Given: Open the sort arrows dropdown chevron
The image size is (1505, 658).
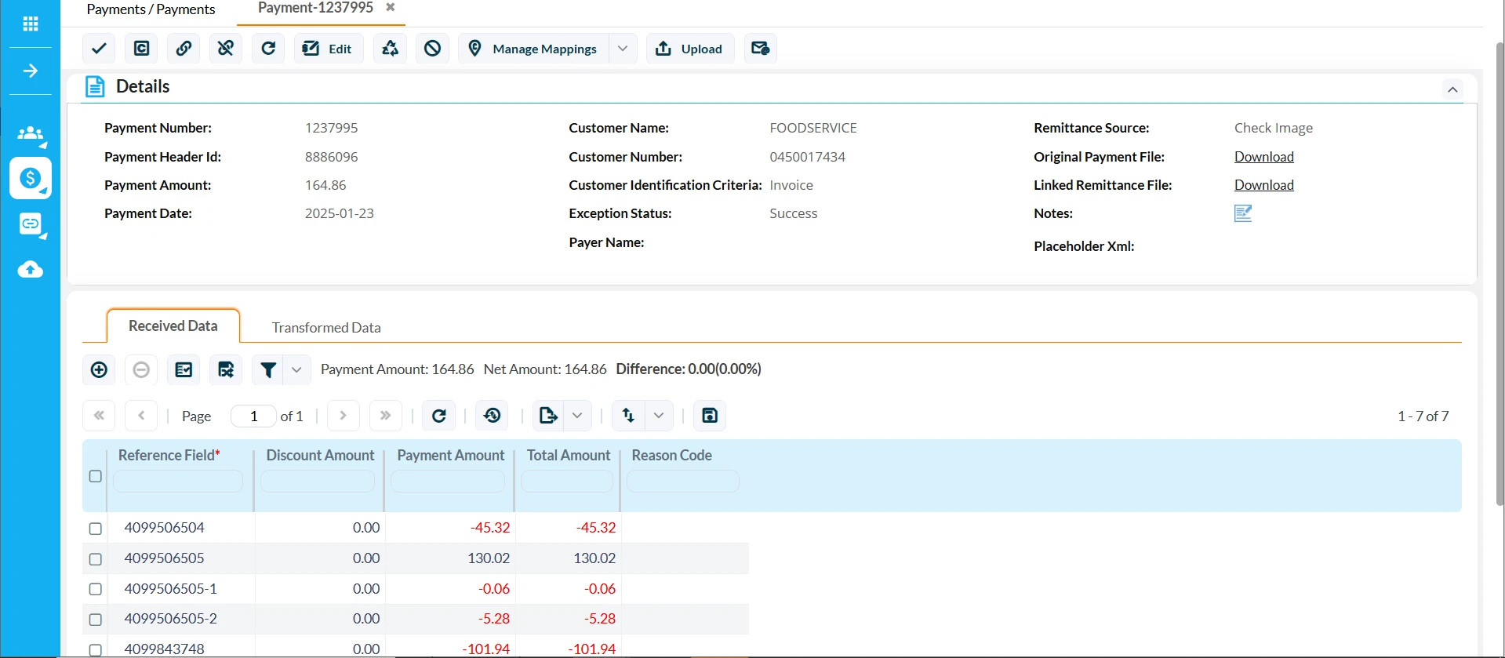Looking at the screenshot, I should (659, 416).
